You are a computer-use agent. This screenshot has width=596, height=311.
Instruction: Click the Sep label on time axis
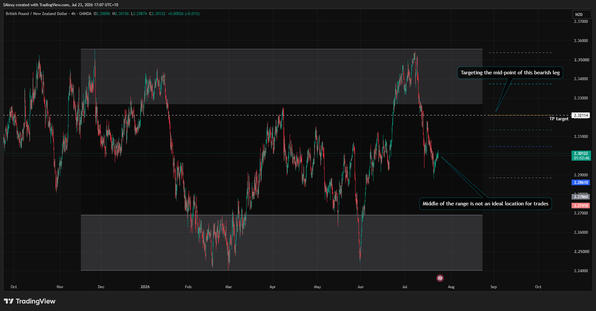pyautogui.click(x=493, y=287)
